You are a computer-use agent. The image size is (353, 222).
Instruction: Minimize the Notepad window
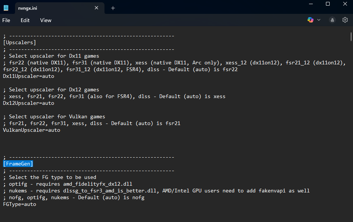tap(311, 4)
